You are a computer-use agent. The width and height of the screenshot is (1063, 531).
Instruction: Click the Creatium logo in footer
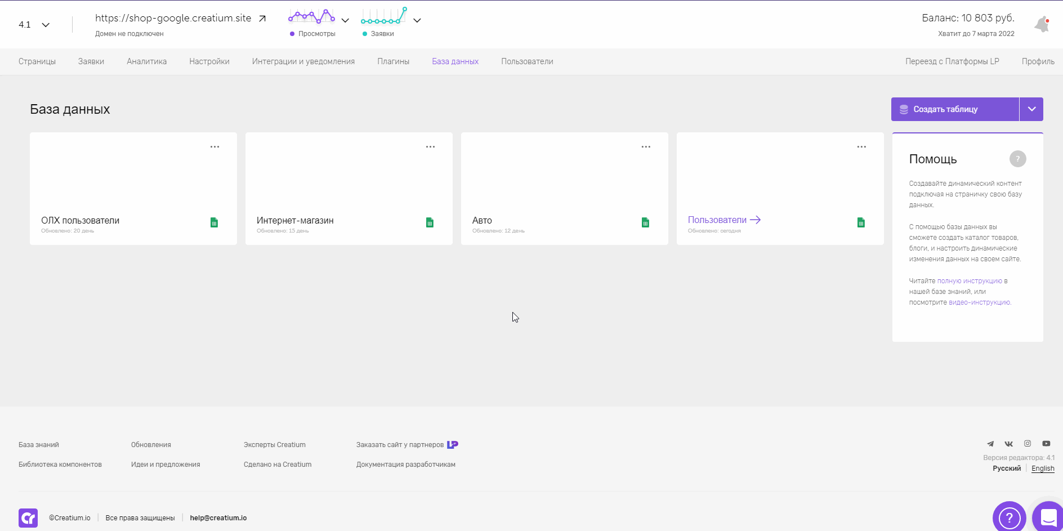click(x=28, y=518)
